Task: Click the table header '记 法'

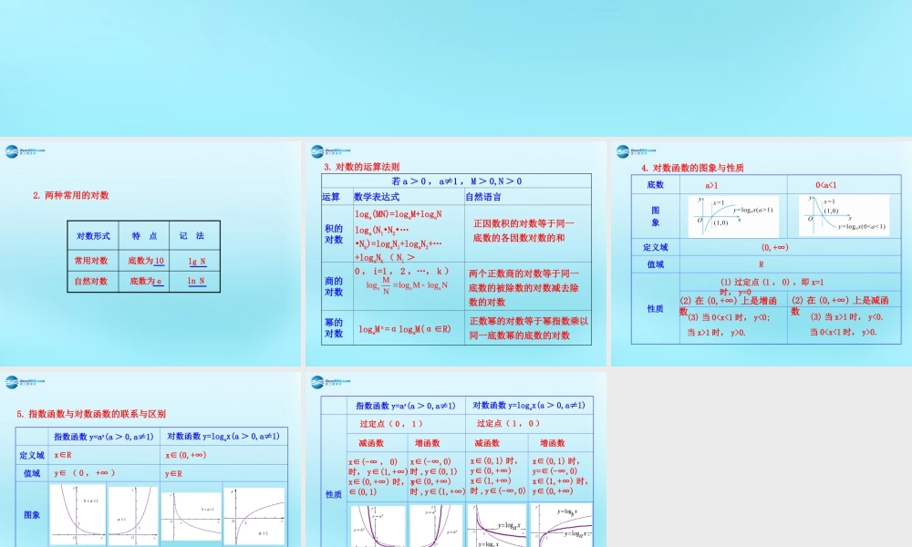Action: pyautogui.click(x=192, y=235)
